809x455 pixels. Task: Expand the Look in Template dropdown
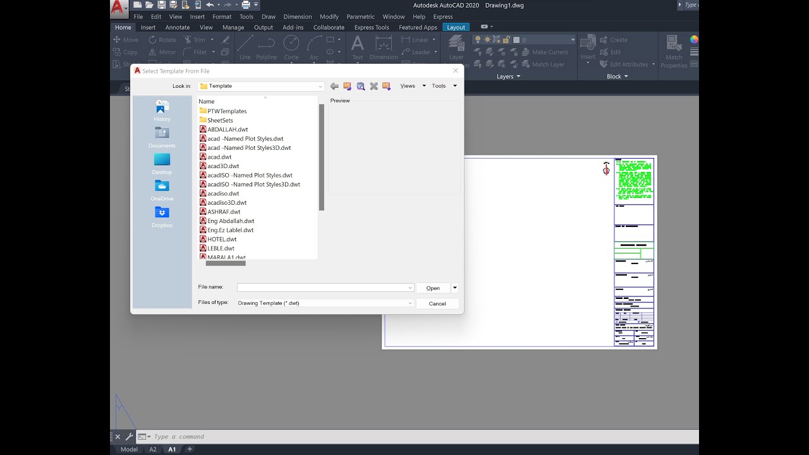coord(320,87)
